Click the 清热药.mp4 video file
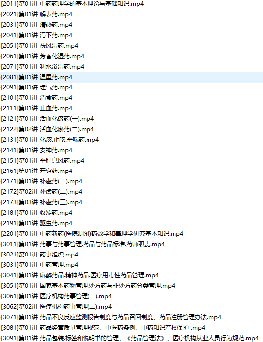Screen dimensions: 263x342 pyautogui.click(x=36, y=25)
